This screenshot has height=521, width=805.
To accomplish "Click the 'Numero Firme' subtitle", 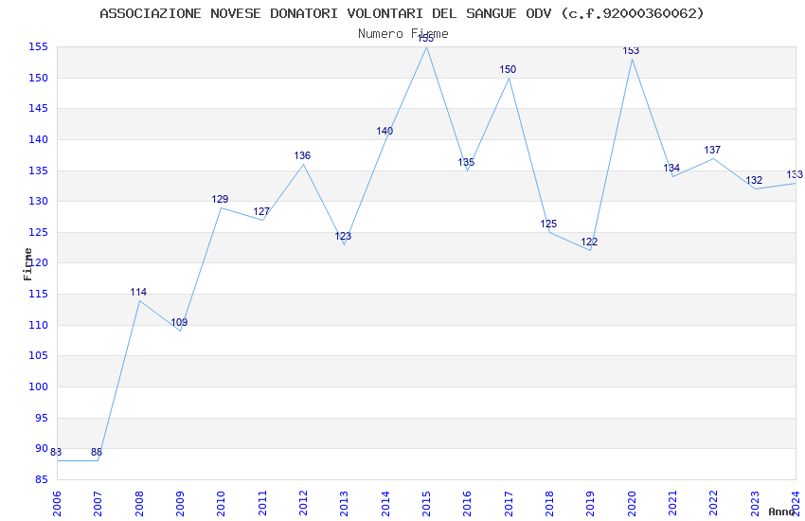I will point(403,34).
